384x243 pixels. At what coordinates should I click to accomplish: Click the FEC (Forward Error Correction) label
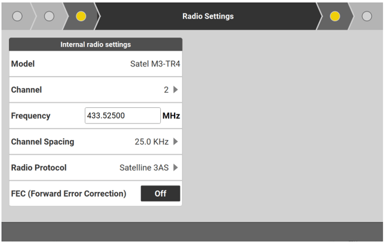69,194
